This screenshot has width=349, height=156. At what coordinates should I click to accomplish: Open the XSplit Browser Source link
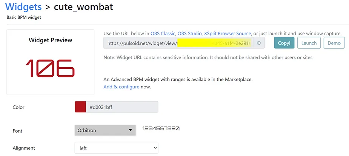point(228,34)
